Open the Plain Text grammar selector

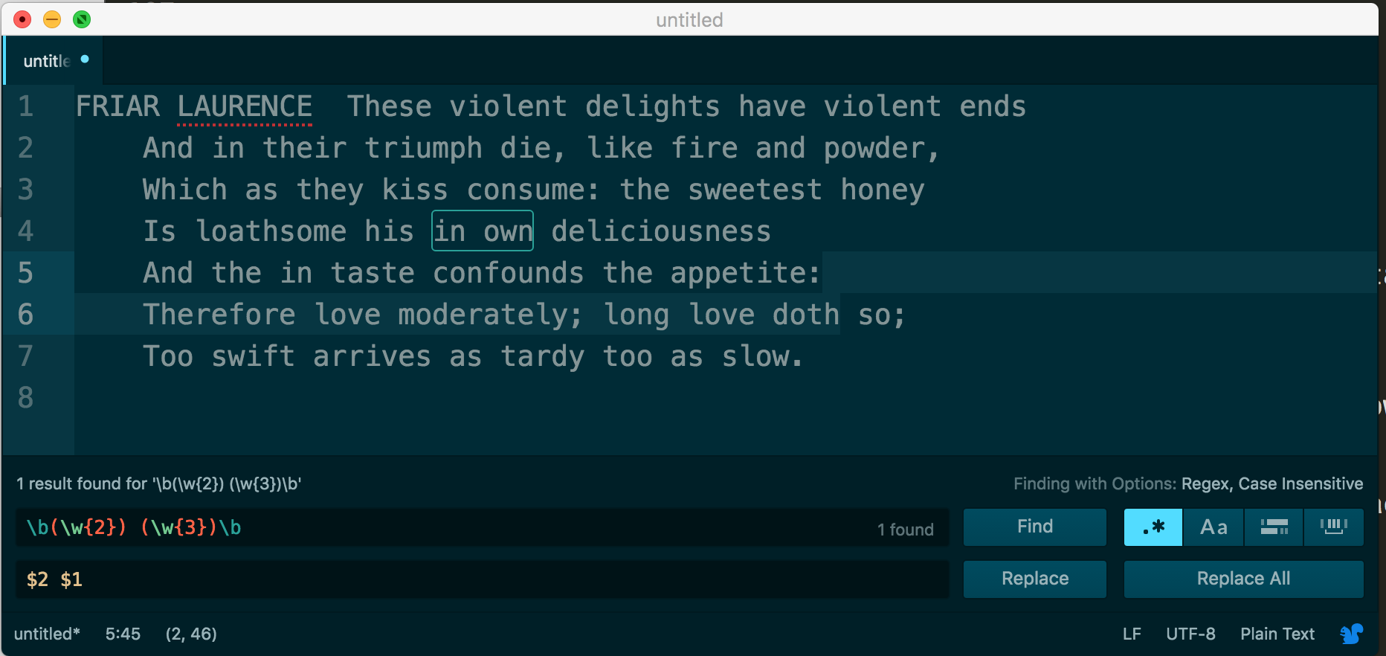[1277, 634]
